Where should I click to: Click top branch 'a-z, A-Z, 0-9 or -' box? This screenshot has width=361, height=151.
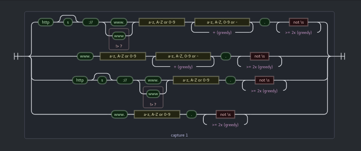(x=222, y=22)
